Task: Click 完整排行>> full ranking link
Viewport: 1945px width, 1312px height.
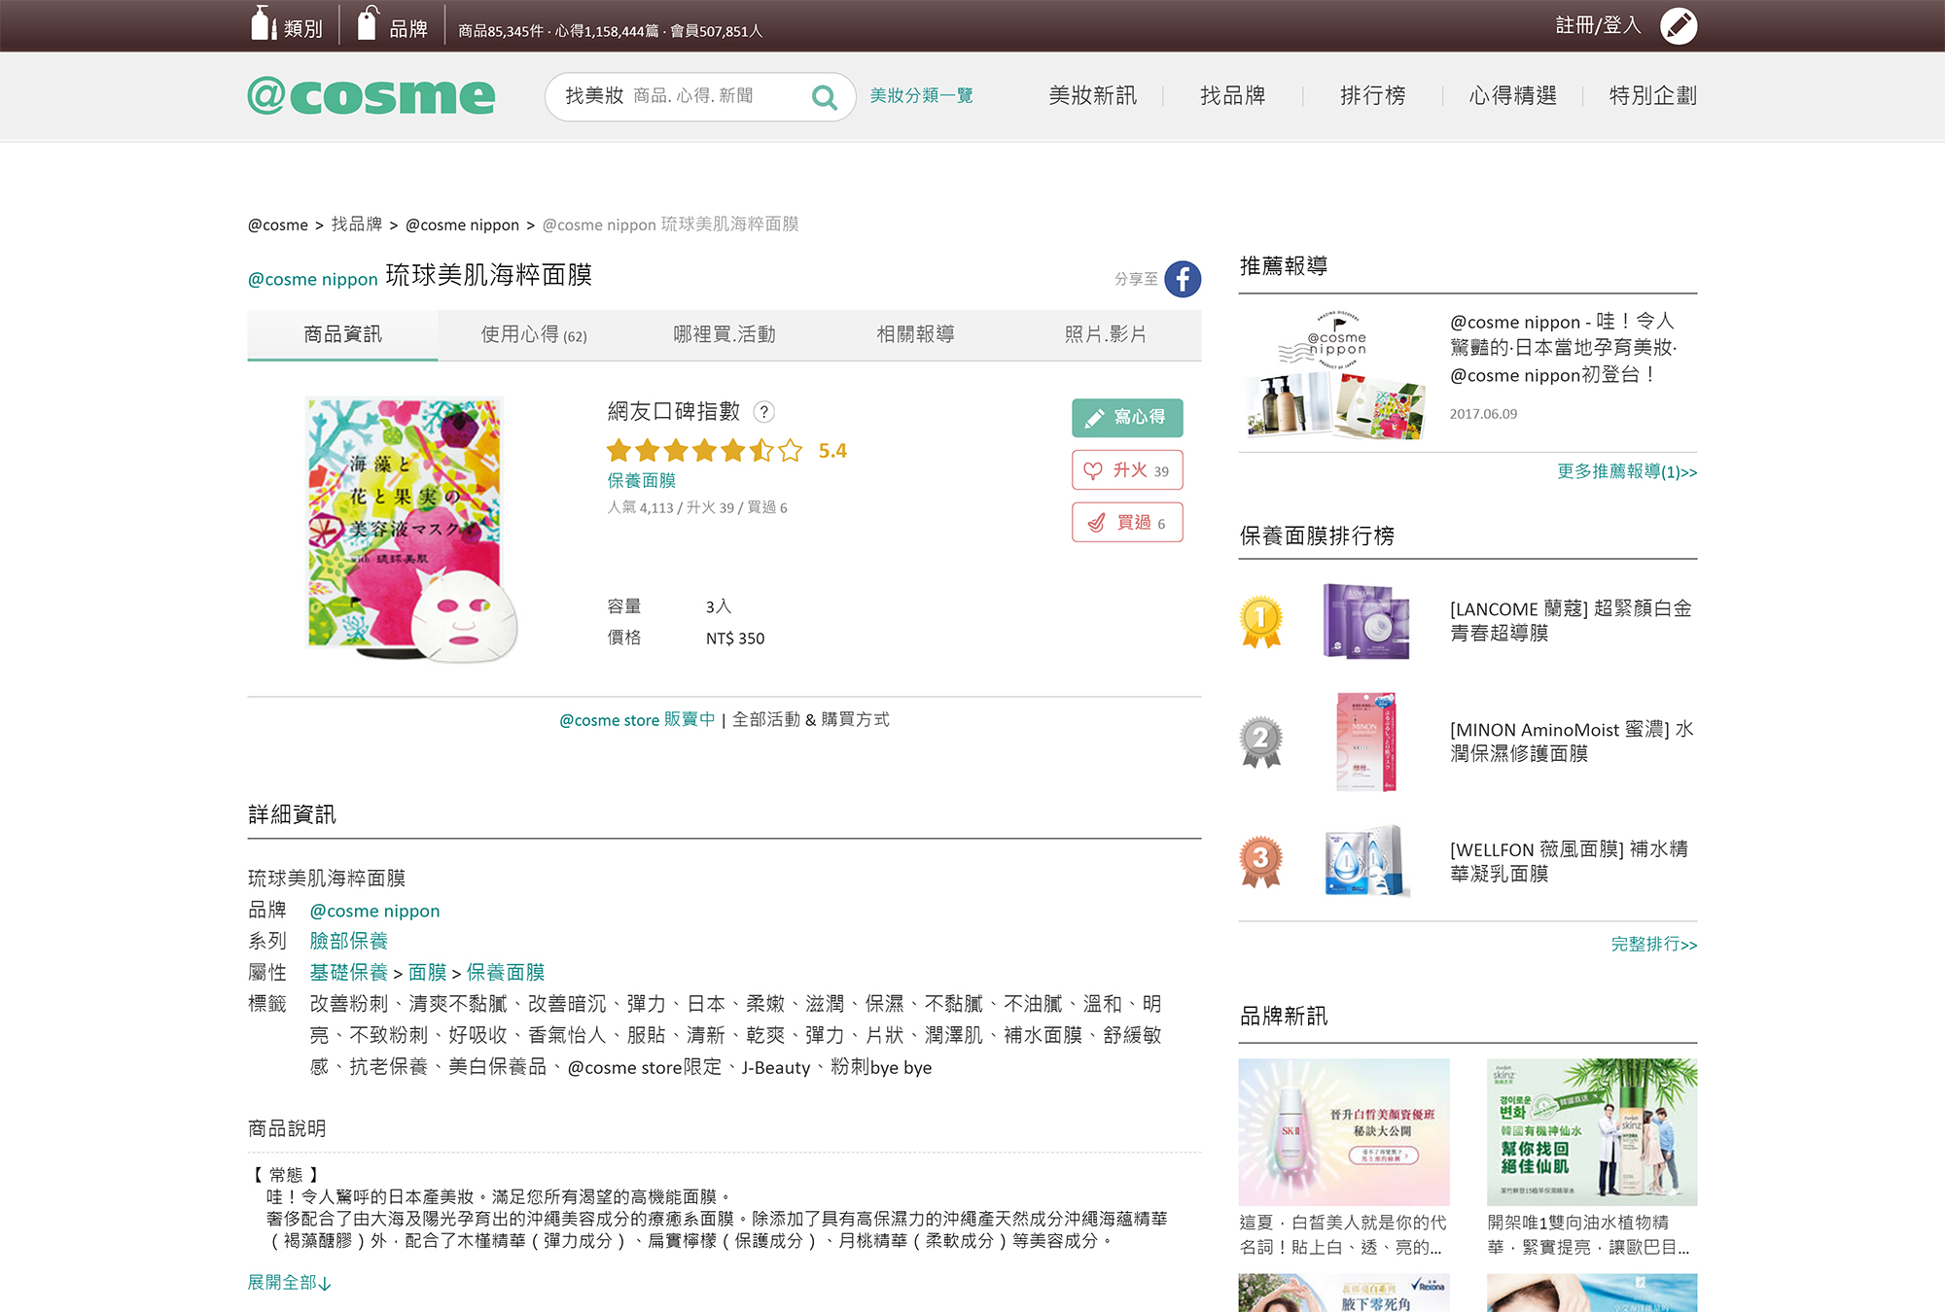Action: (x=1654, y=944)
